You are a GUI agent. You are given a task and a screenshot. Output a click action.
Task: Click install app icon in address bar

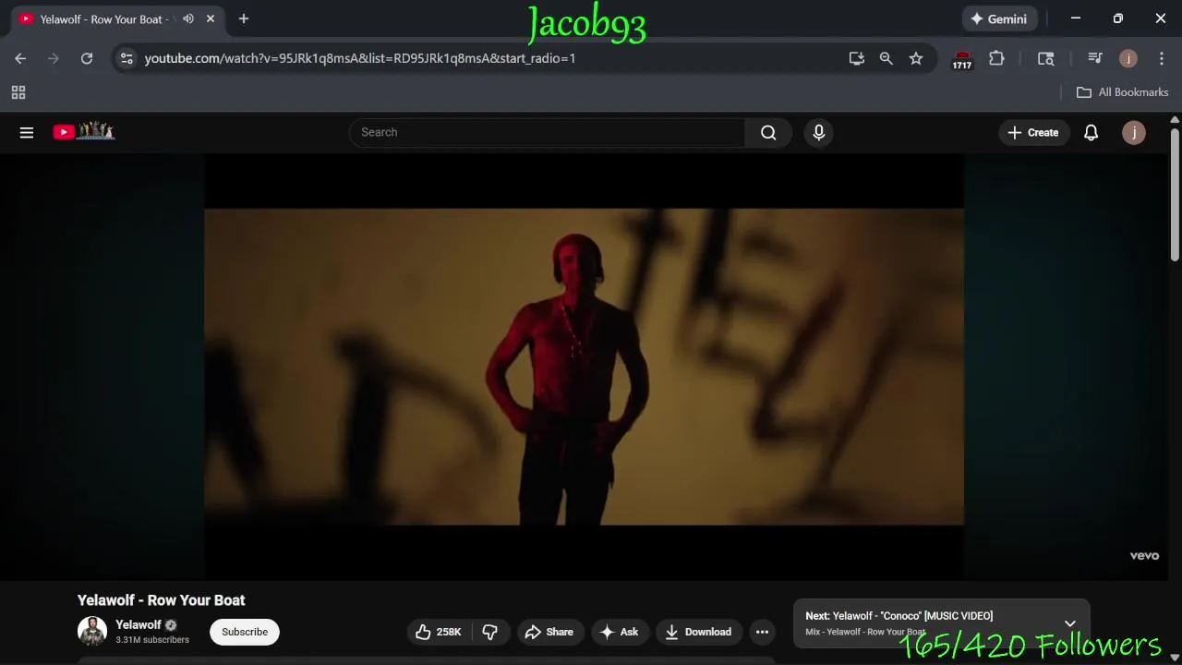click(857, 58)
